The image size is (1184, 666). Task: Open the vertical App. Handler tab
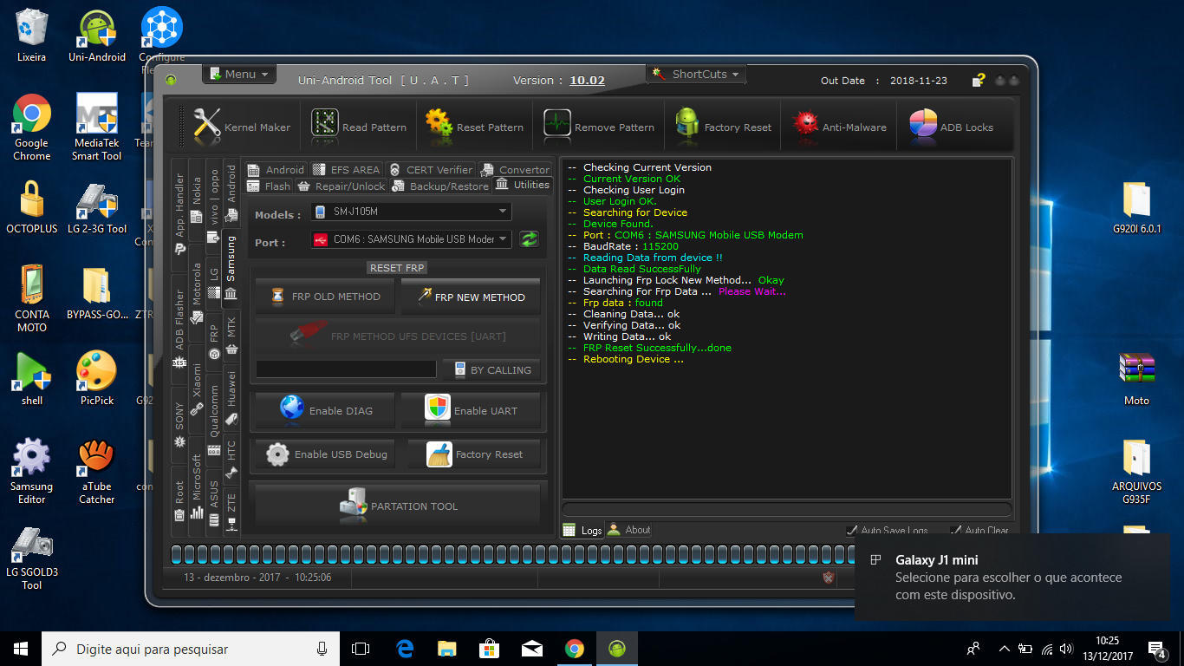[x=179, y=214]
